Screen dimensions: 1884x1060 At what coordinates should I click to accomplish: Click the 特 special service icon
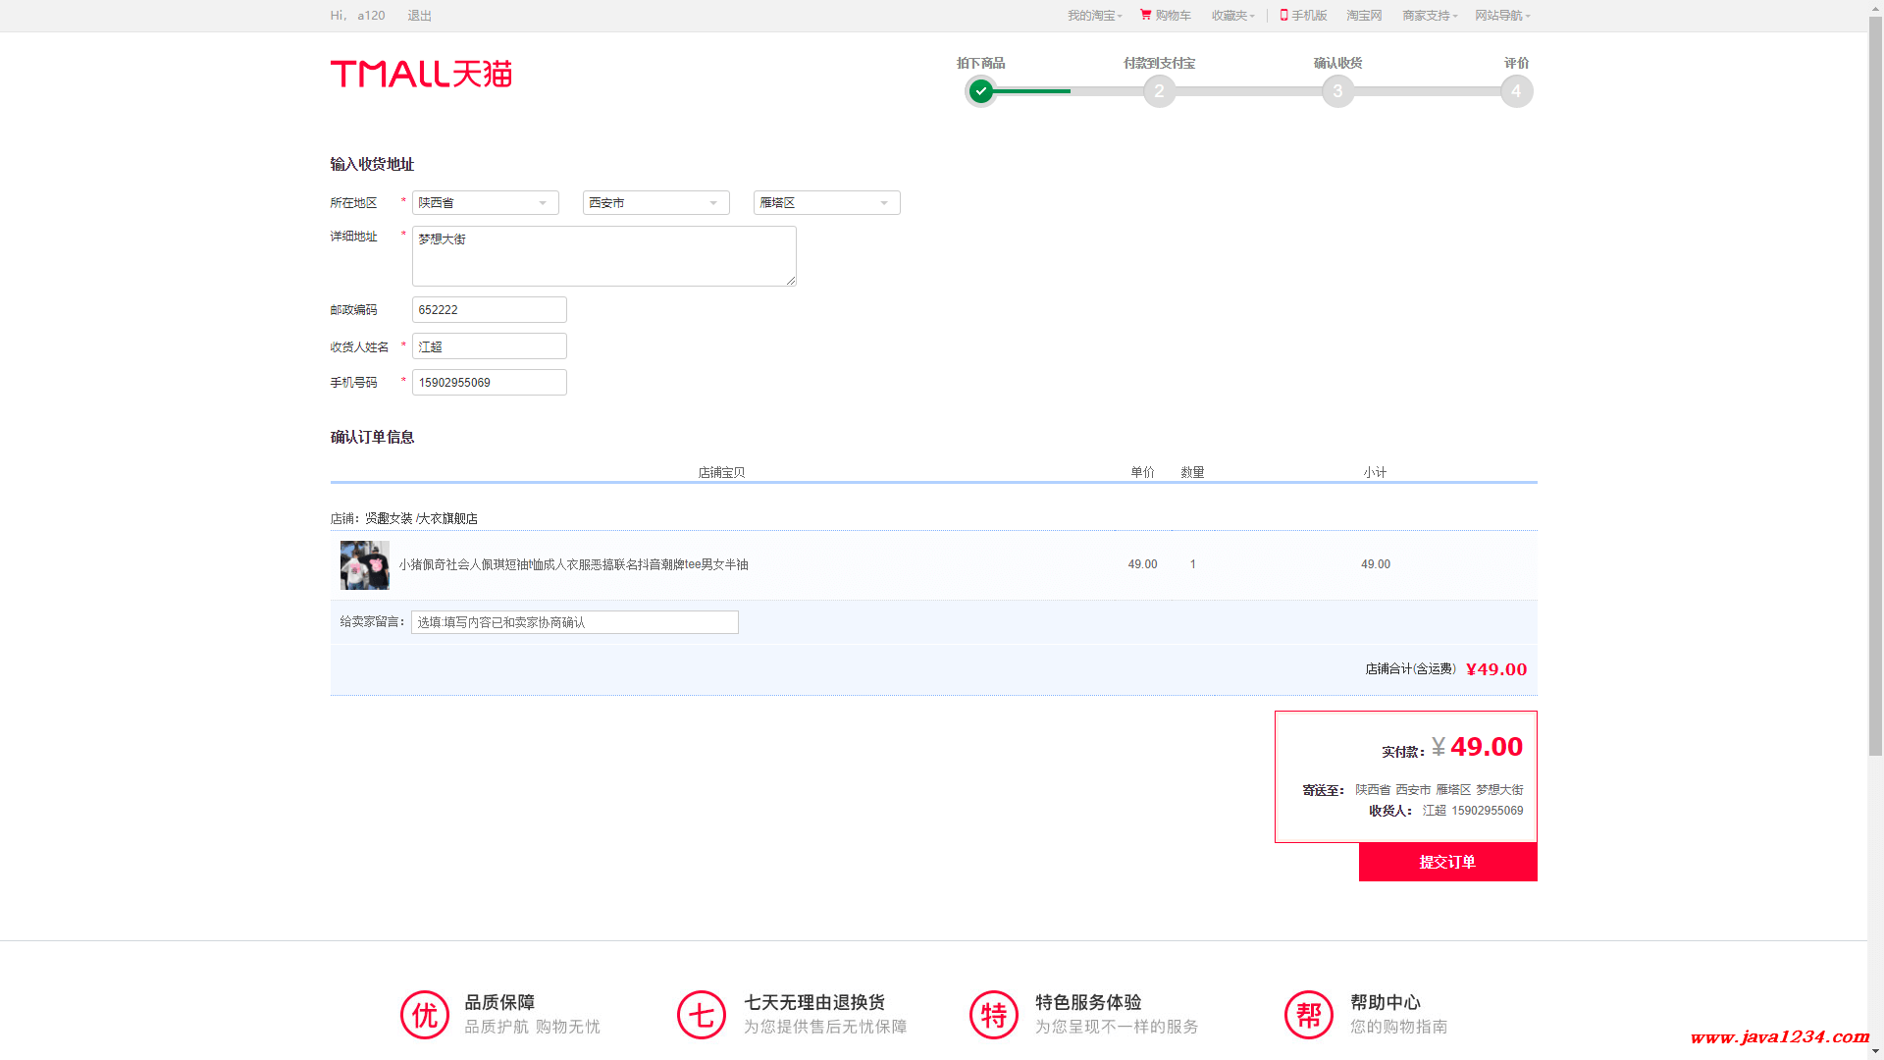point(994,1014)
